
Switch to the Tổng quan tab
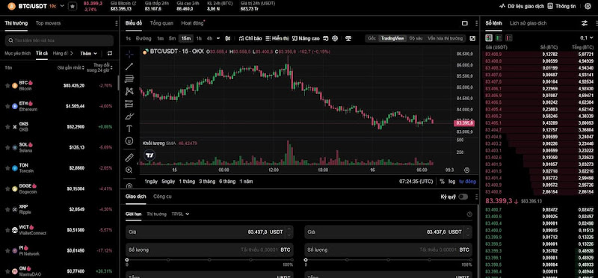pos(161,23)
